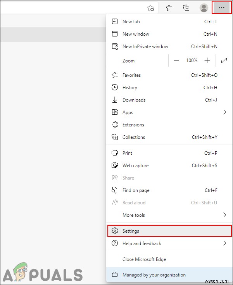
Task: Decrease zoom with the minus button
Action: (176, 60)
